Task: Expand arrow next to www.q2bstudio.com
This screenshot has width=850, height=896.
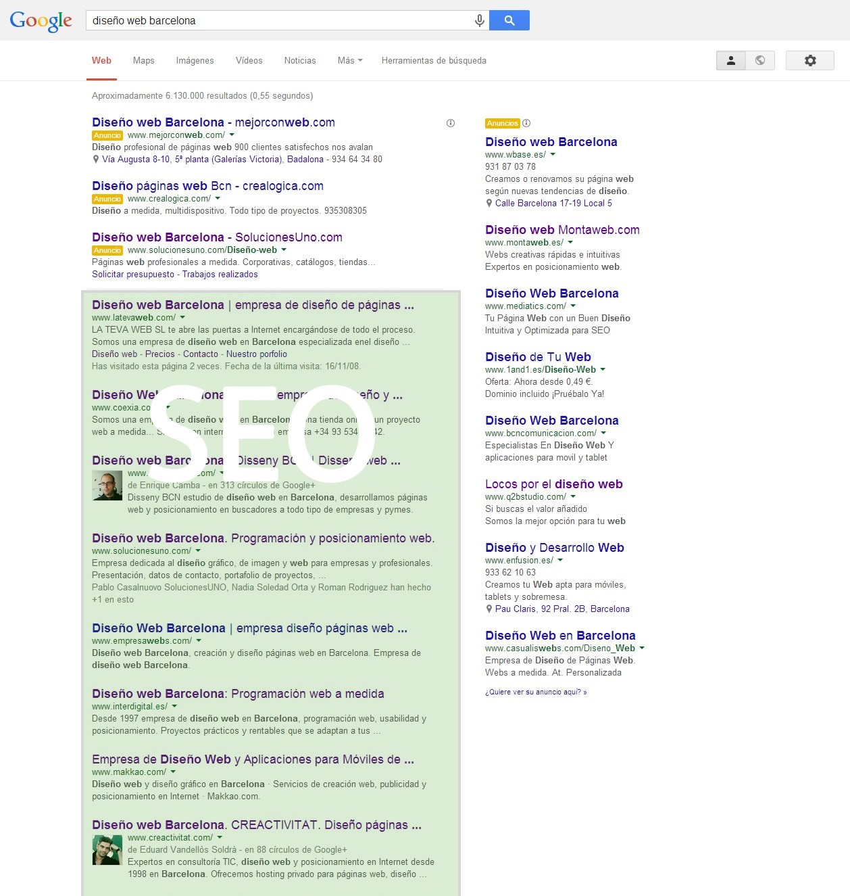Action: click(x=573, y=497)
